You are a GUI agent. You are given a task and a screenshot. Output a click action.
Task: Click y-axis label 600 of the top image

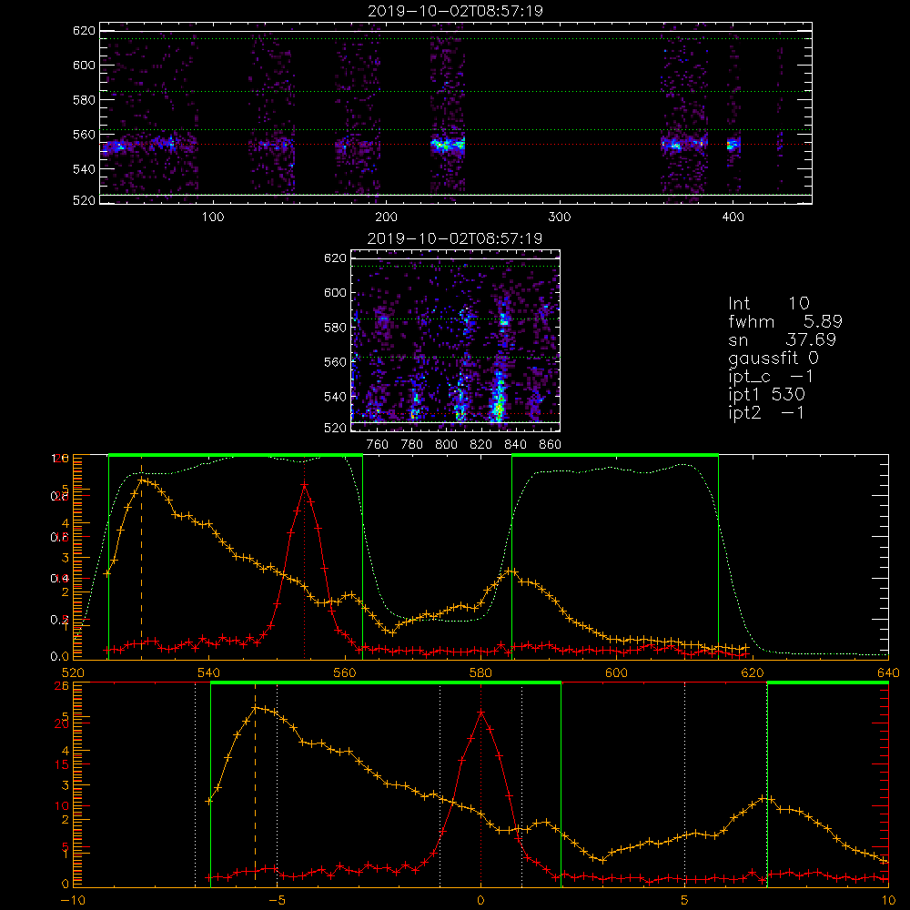(x=84, y=65)
